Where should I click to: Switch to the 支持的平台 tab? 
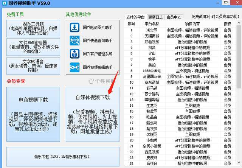point(135,17)
